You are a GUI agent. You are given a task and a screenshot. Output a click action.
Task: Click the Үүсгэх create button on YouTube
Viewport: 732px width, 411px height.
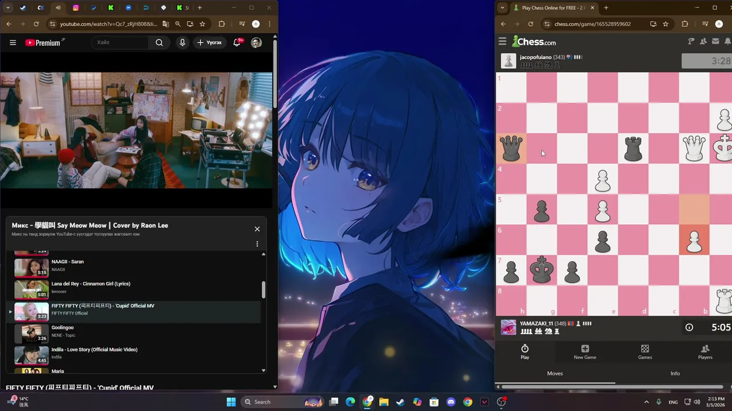[x=209, y=42]
